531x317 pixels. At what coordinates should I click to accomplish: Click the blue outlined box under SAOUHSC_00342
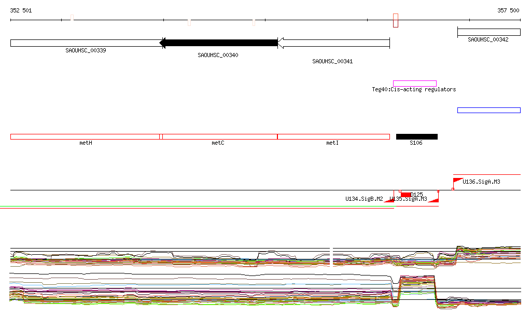[x=488, y=110]
